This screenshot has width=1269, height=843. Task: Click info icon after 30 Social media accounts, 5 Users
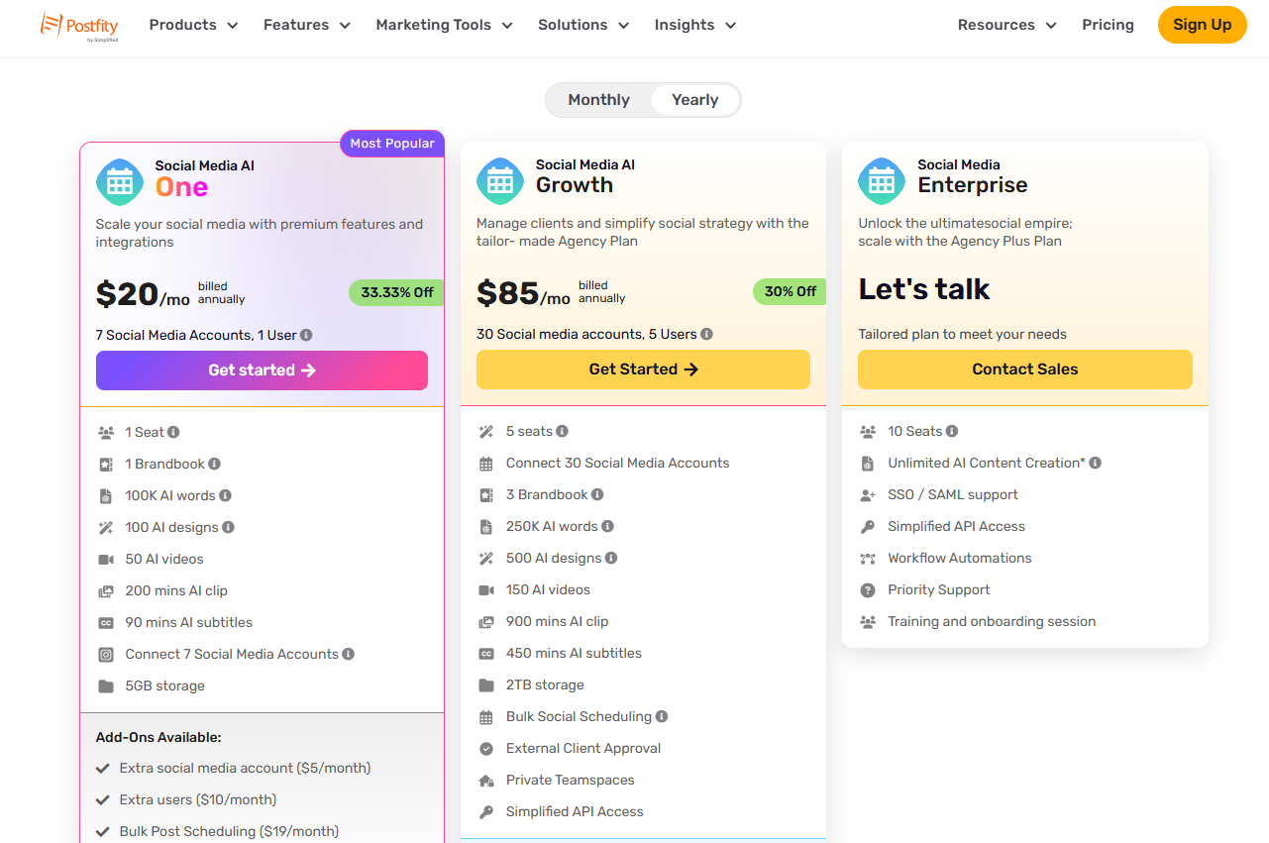pyautogui.click(x=706, y=334)
